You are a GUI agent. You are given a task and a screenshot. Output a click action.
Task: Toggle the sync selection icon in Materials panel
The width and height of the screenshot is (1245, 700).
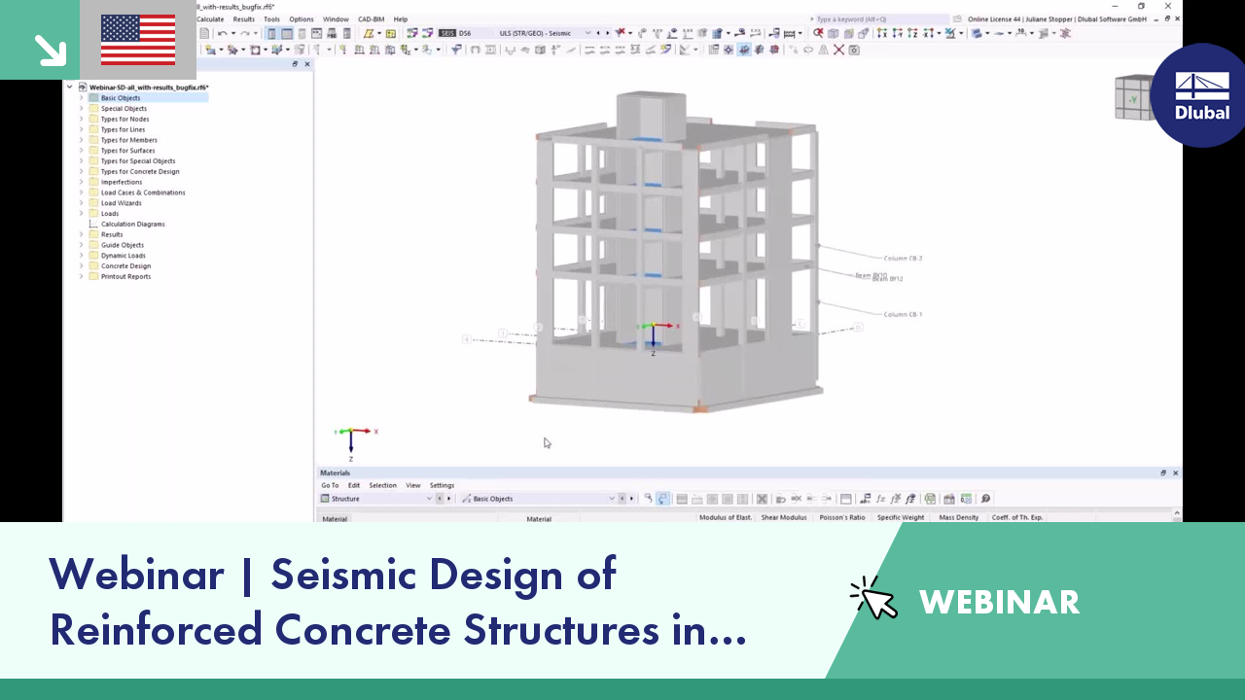pyautogui.click(x=663, y=498)
